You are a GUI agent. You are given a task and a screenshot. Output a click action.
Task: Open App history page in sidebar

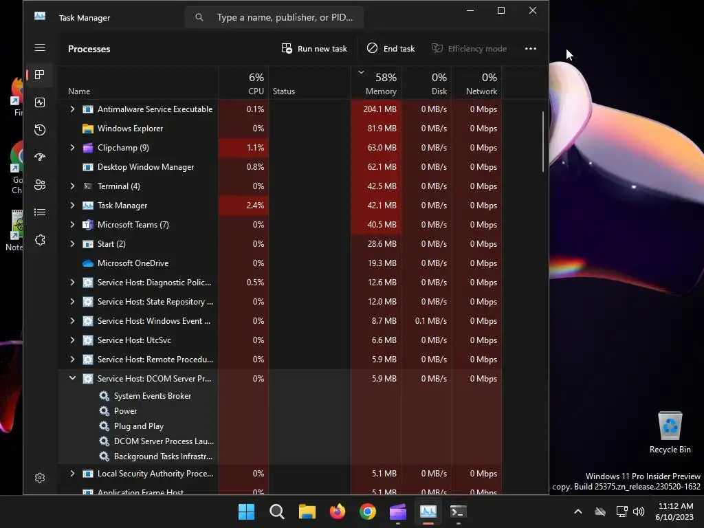[40, 130]
